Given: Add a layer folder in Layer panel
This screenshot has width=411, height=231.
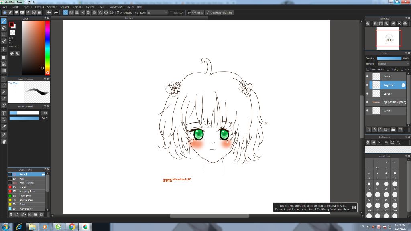Looking at the screenshot, I should [393, 130].
